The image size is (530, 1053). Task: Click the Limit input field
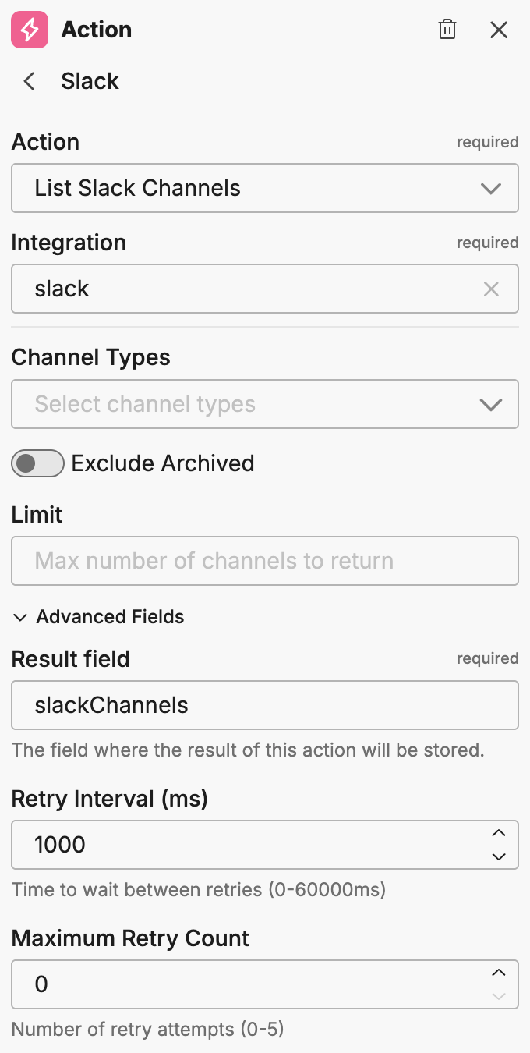pyautogui.click(x=265, y=561)
